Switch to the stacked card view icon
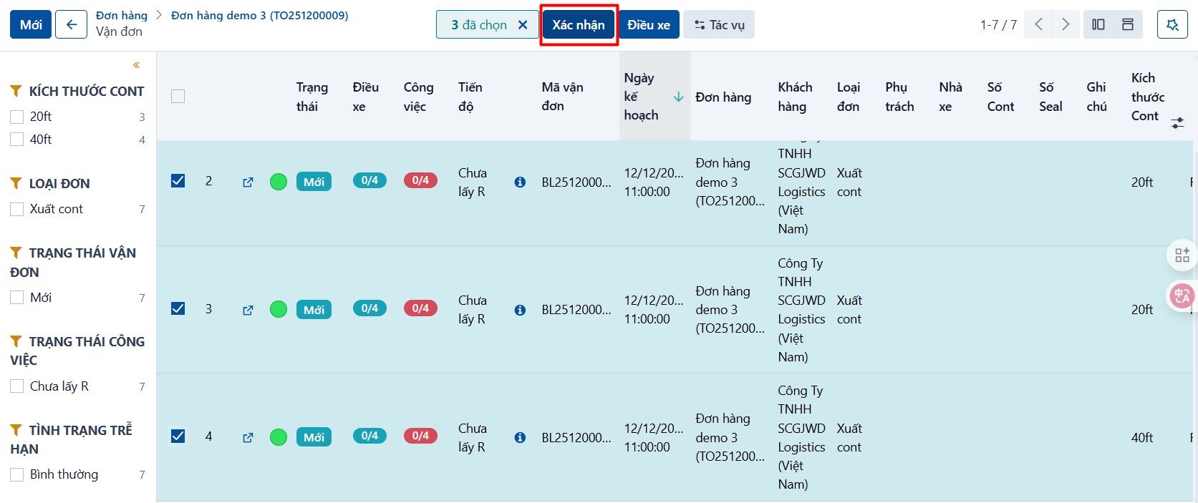Viewport: 1198px width, 503px height. (1128, 24)
